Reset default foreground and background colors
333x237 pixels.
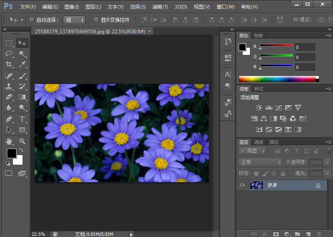click(8, 164)
